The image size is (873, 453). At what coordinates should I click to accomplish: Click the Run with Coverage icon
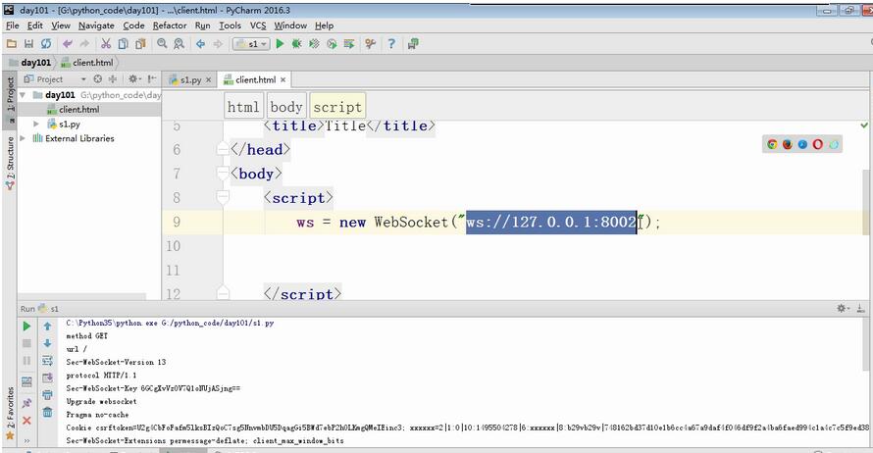[314, 43]
